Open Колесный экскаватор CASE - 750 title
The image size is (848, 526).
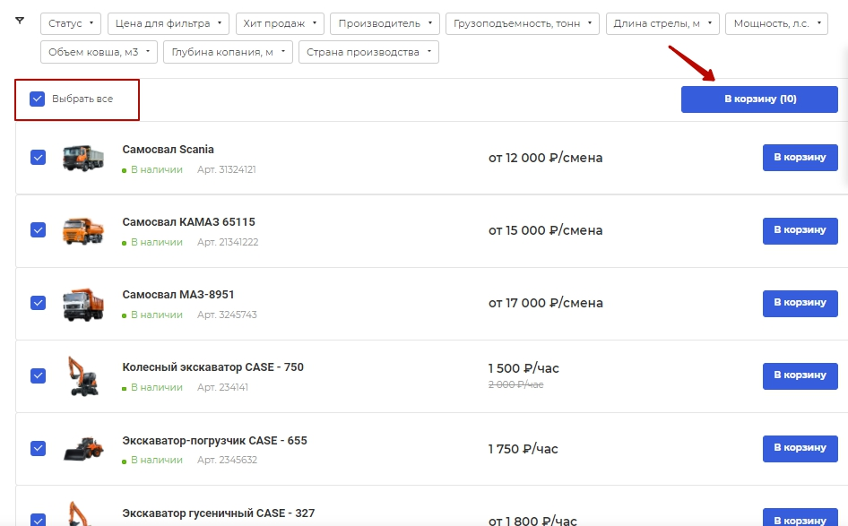pyautogui.click(x=213, y=367)
